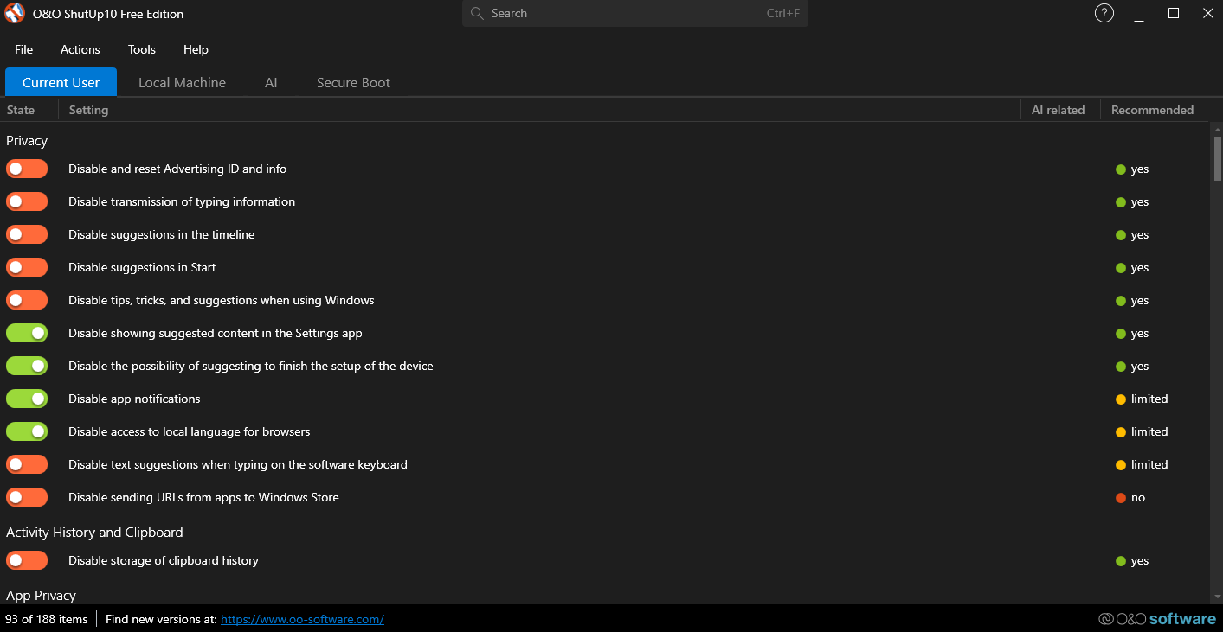Screen dimensions: 1223x632
Task: Open the Help menu
Action: pos(196,49)
